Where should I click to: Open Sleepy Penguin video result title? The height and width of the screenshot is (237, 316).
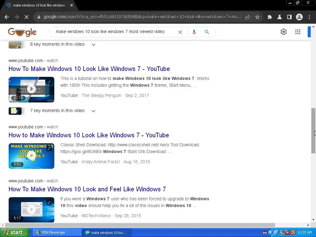point(89,69)
